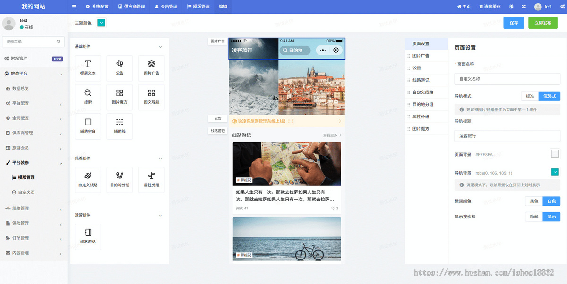Click the 自定义线路 route component
Image resolution: width=567 pixels, height=284 pixels.
point(88,180)
